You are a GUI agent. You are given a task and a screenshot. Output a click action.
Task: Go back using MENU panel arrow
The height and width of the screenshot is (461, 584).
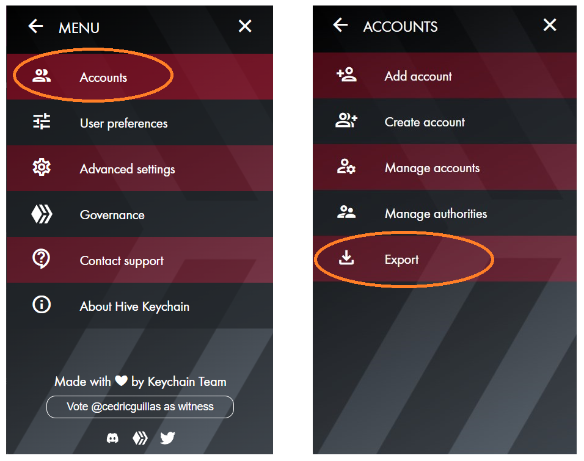(36, 26)
